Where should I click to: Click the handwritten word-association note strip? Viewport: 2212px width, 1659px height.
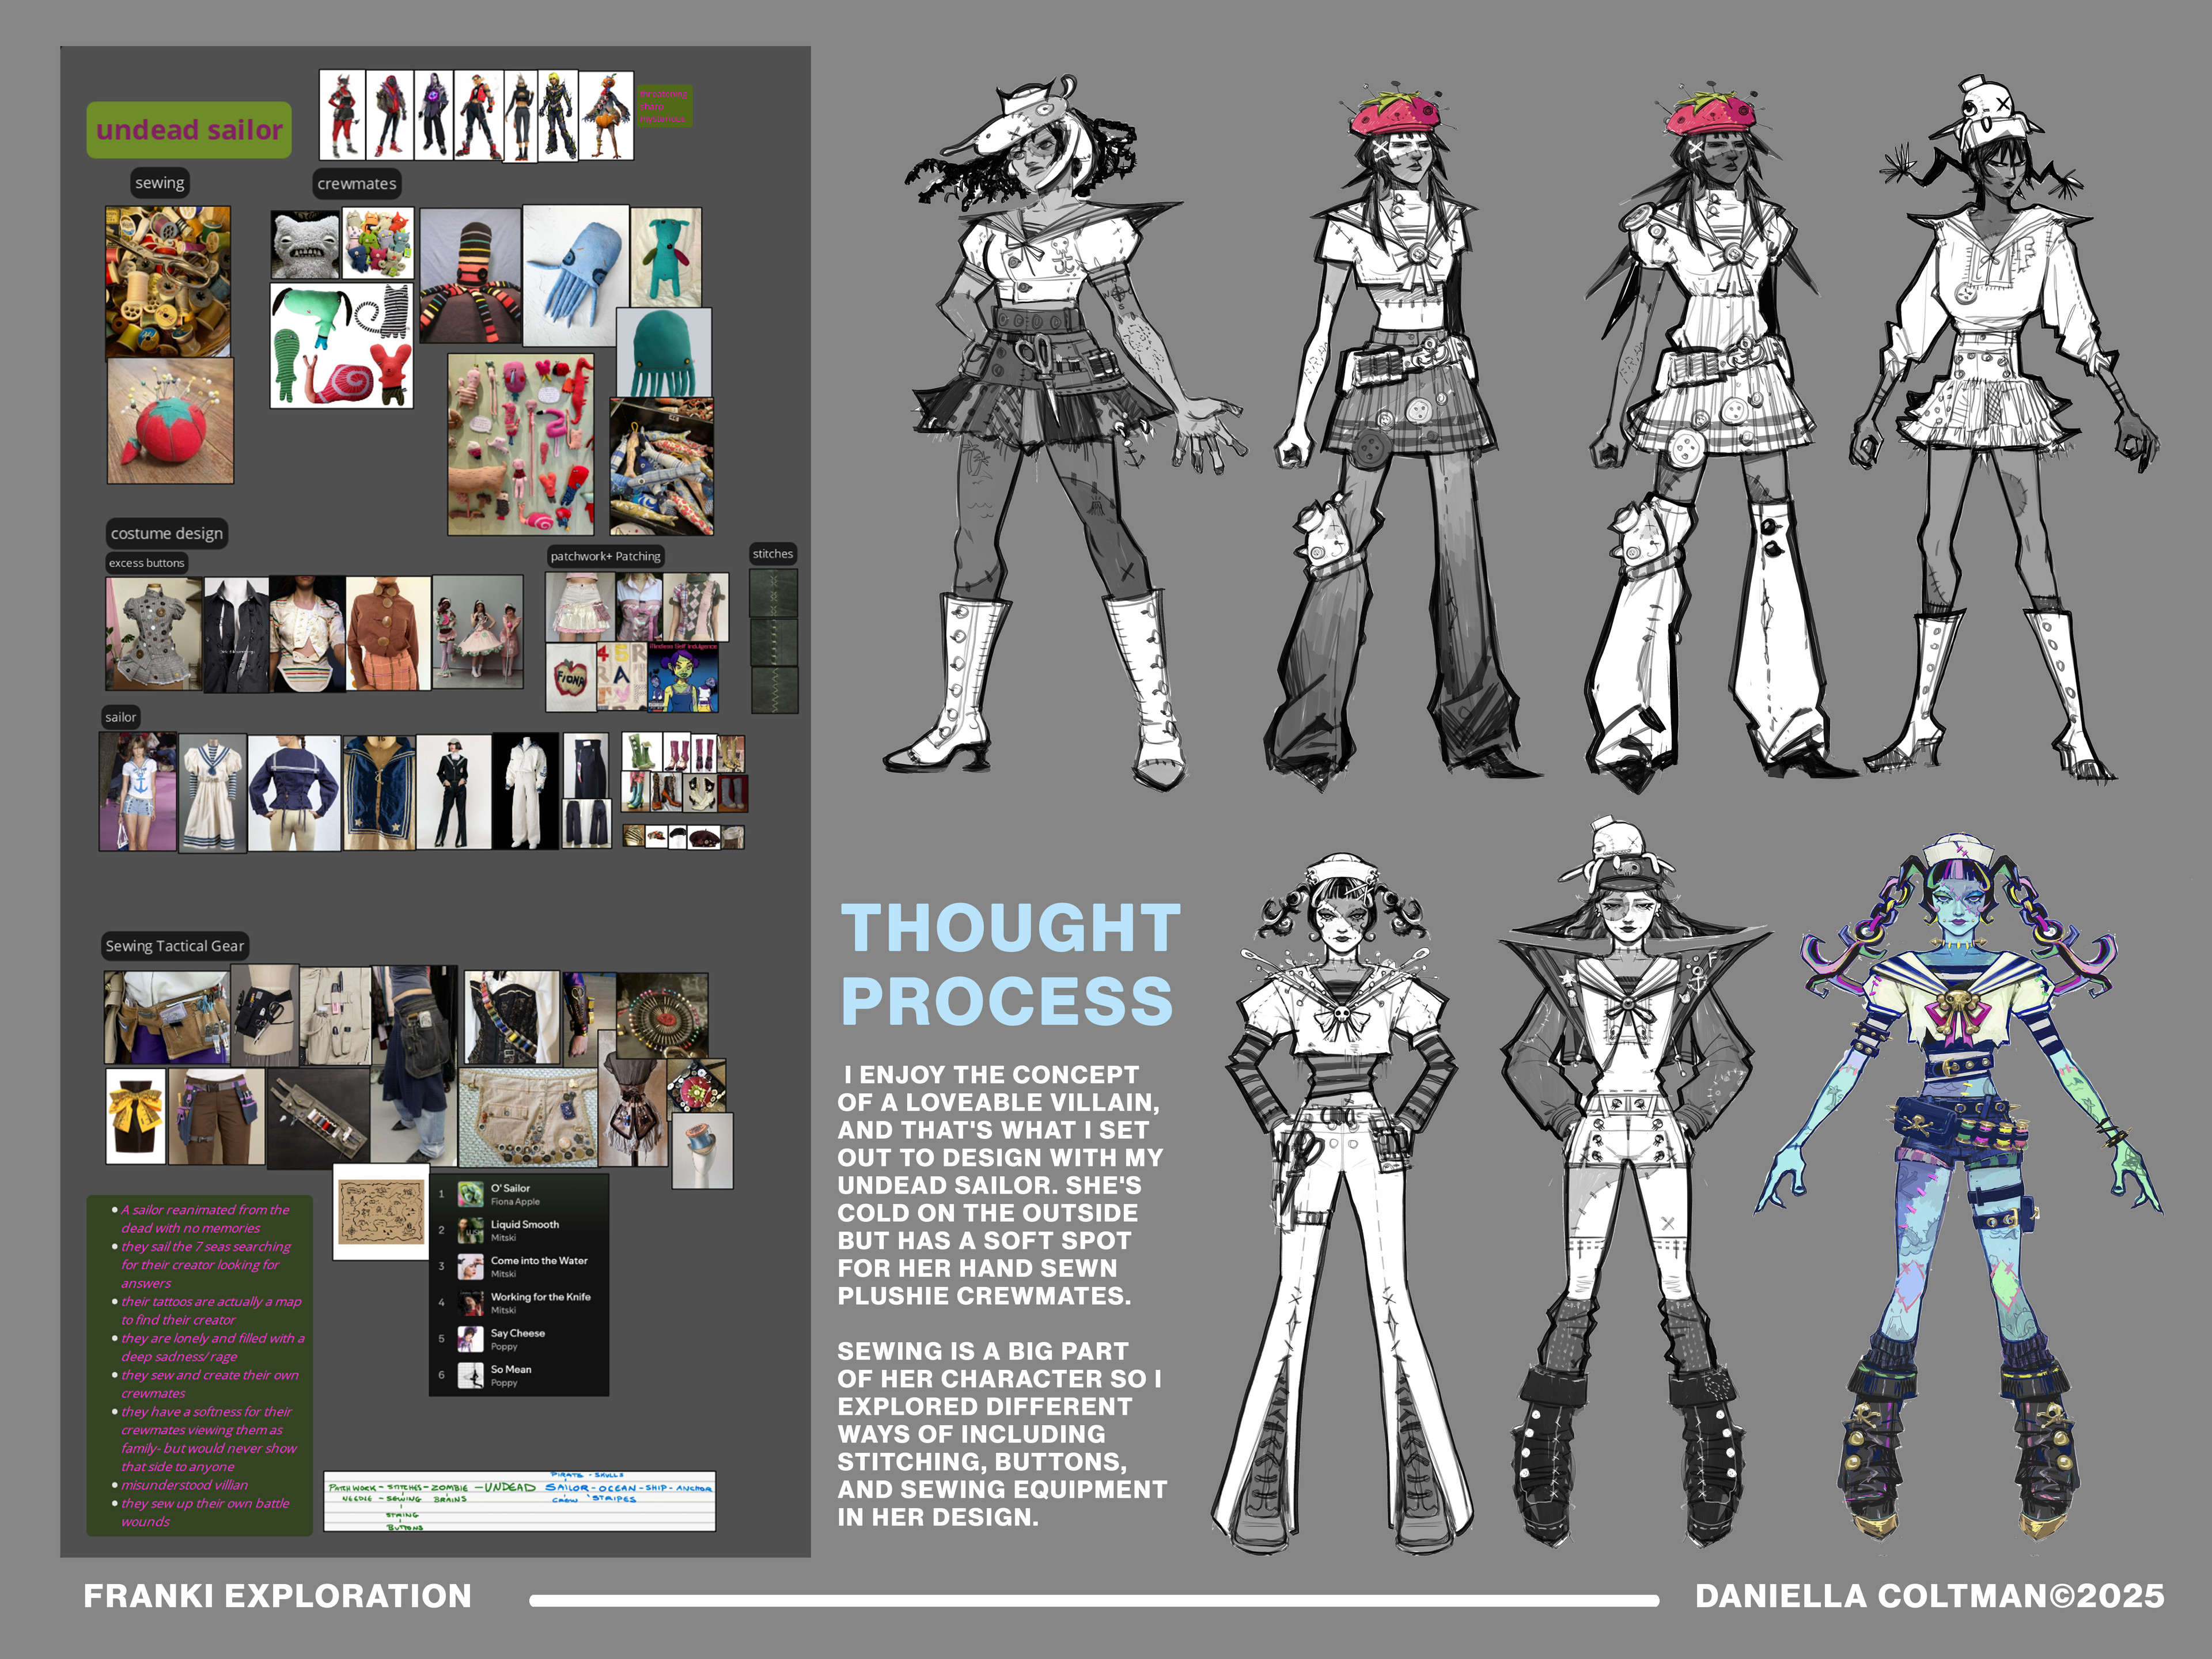(519, 1500)
